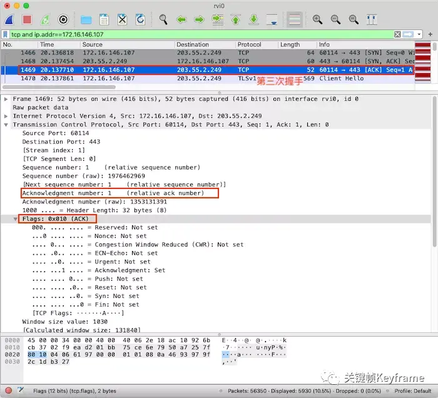Open capture file properties status icon
Viewport: 438px width, 398px height.
coord(21,390)
